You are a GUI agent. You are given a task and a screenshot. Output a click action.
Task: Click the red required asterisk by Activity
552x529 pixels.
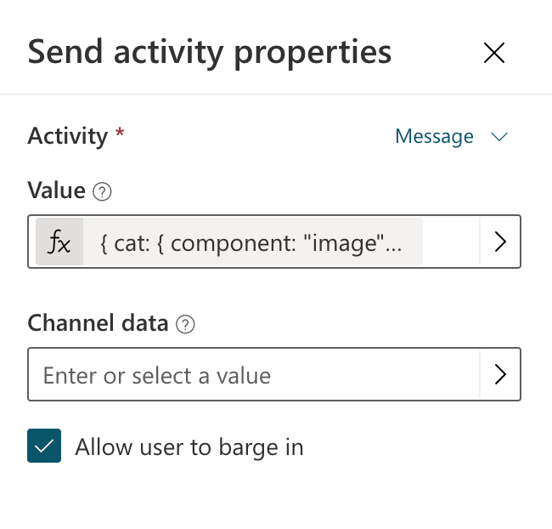pos(120,133)
